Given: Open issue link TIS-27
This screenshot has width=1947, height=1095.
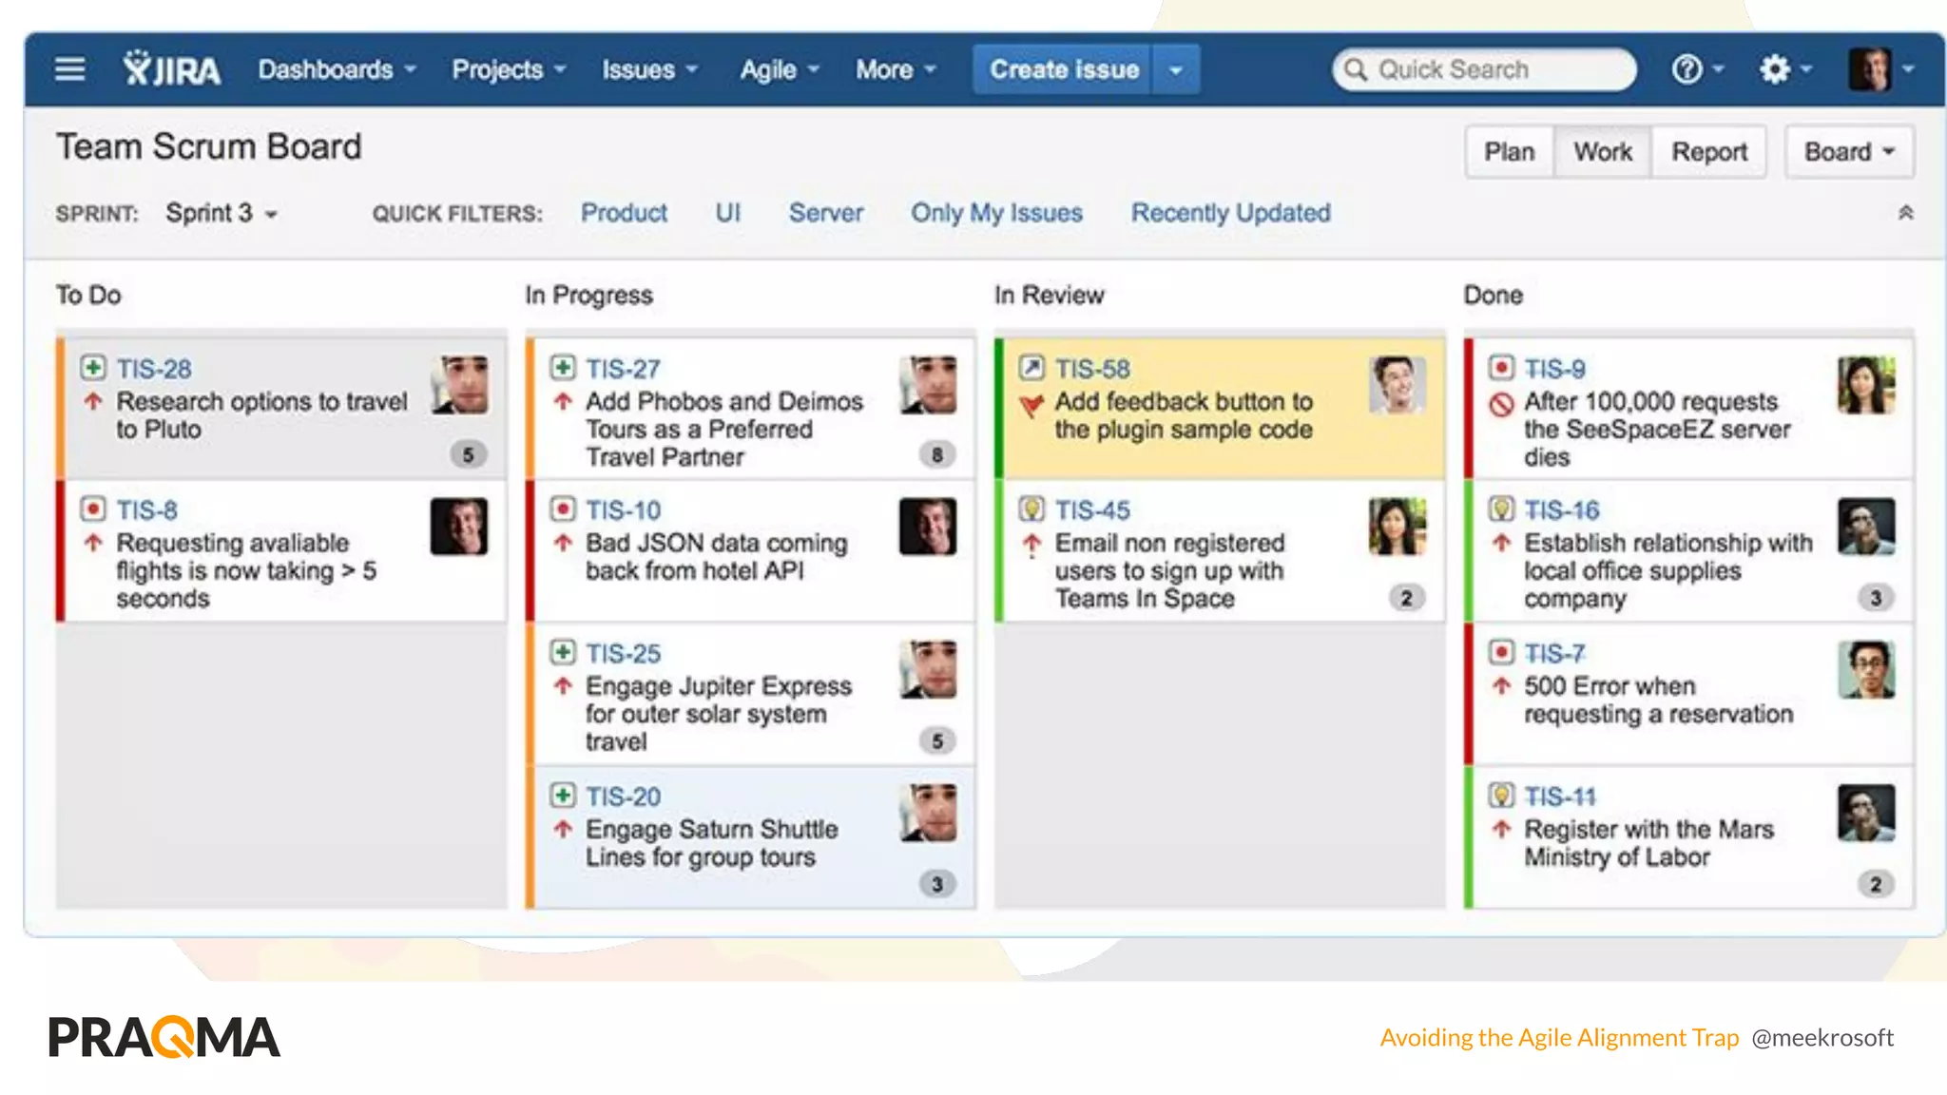Looking at the screenshot, I should [x=623, y=369].
